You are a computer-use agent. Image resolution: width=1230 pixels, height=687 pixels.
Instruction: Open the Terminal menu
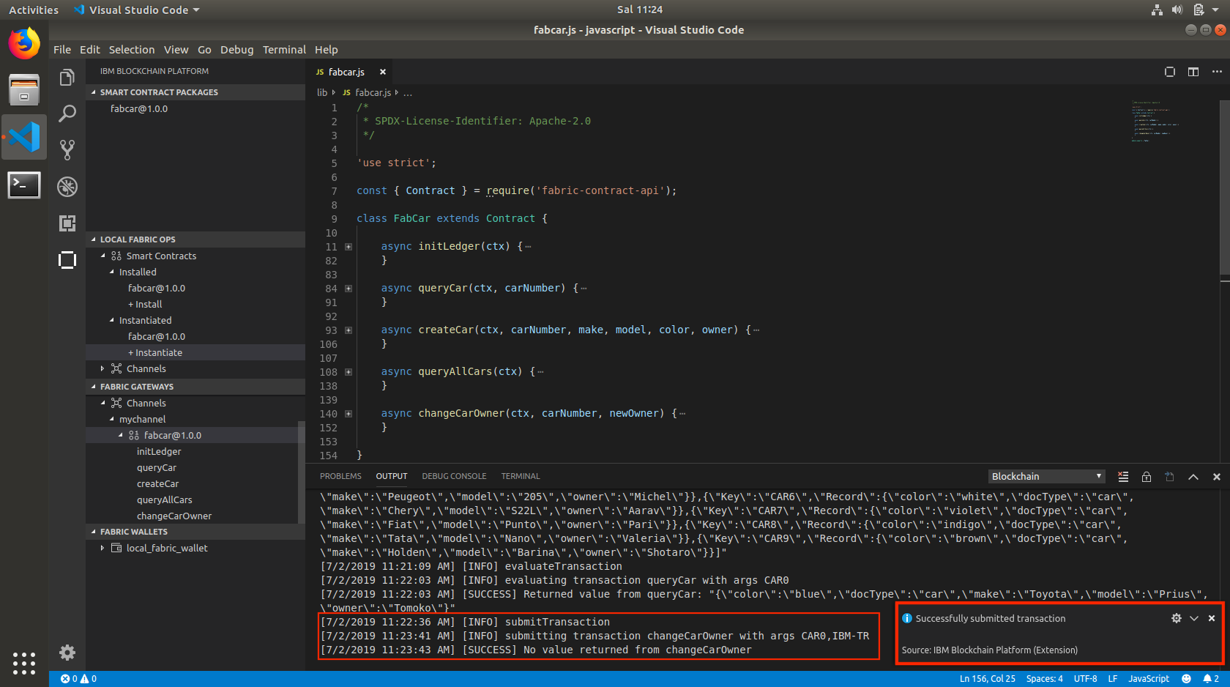284,50
